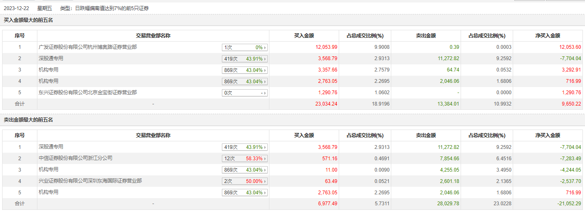Click the 买入金额最大的前五名 section title
The image size is (585, 212).
(x=28, y=20)
